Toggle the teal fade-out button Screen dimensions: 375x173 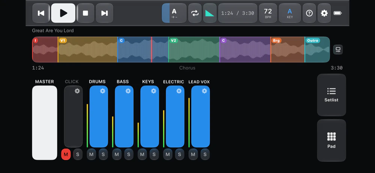pyautogui.click(x=210, y=13)
